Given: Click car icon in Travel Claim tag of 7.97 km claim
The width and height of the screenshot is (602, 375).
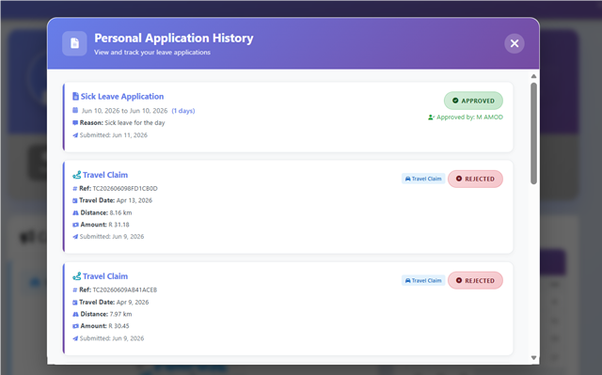Looking at the screenshot, I should coord(407,280).
